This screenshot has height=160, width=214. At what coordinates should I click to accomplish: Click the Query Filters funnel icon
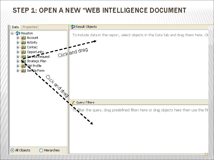point(73,103)
